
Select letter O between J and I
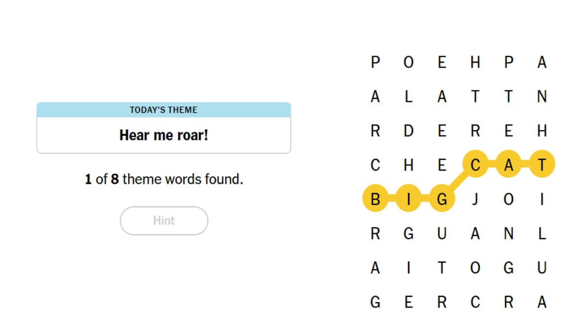508,200
